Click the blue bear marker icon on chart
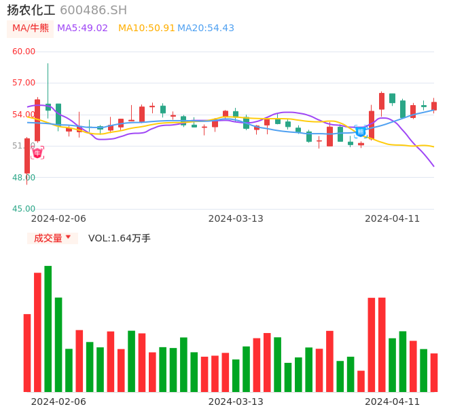The height and width of the screenshot is (411, 466). point(361,131)
